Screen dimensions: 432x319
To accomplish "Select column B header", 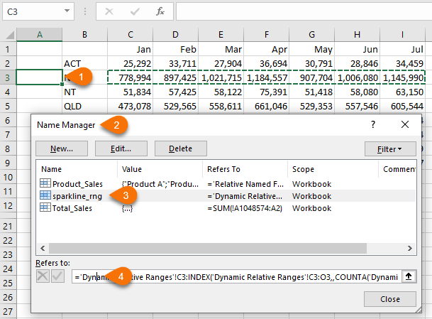I will [85, 35].
